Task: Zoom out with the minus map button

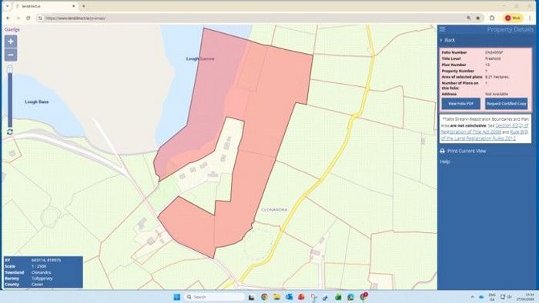Action: [11, 55]
